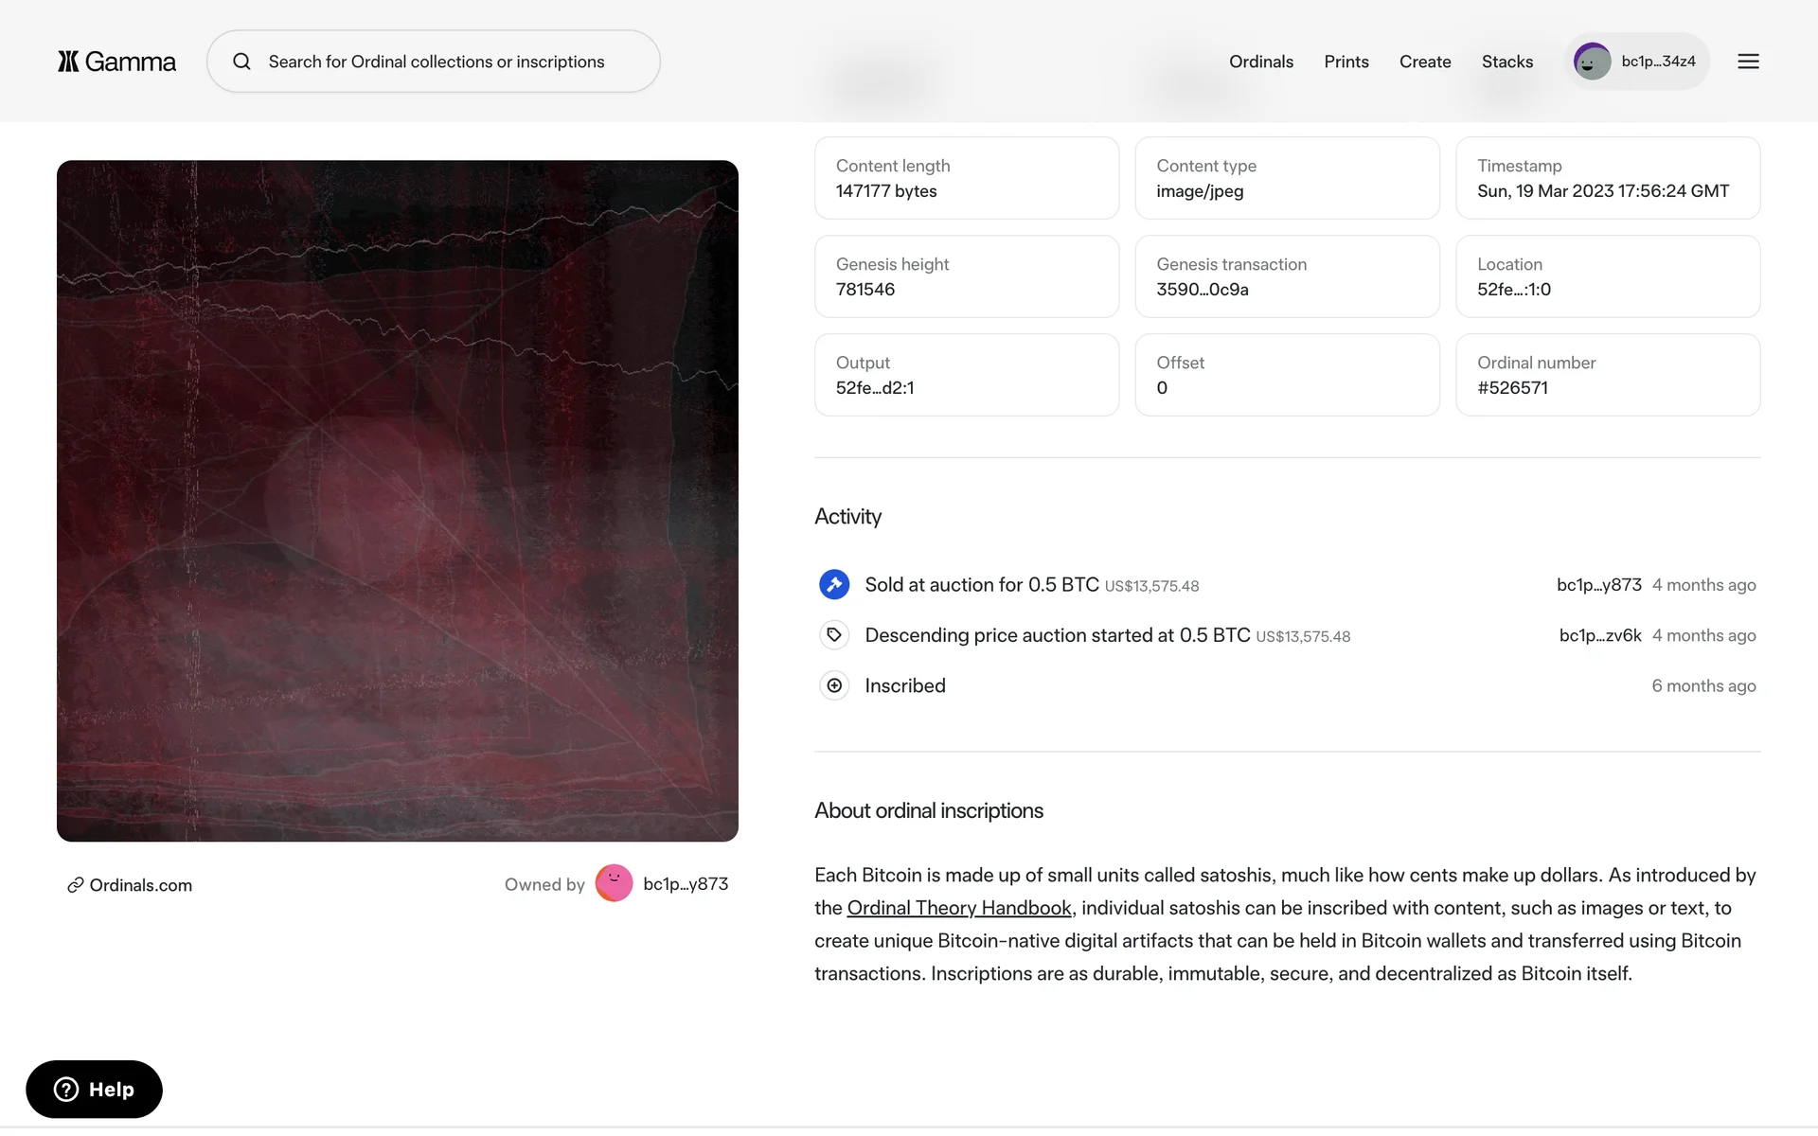Click the auction gavel icon
1818x1136 pixels.
tap(834, 585)
